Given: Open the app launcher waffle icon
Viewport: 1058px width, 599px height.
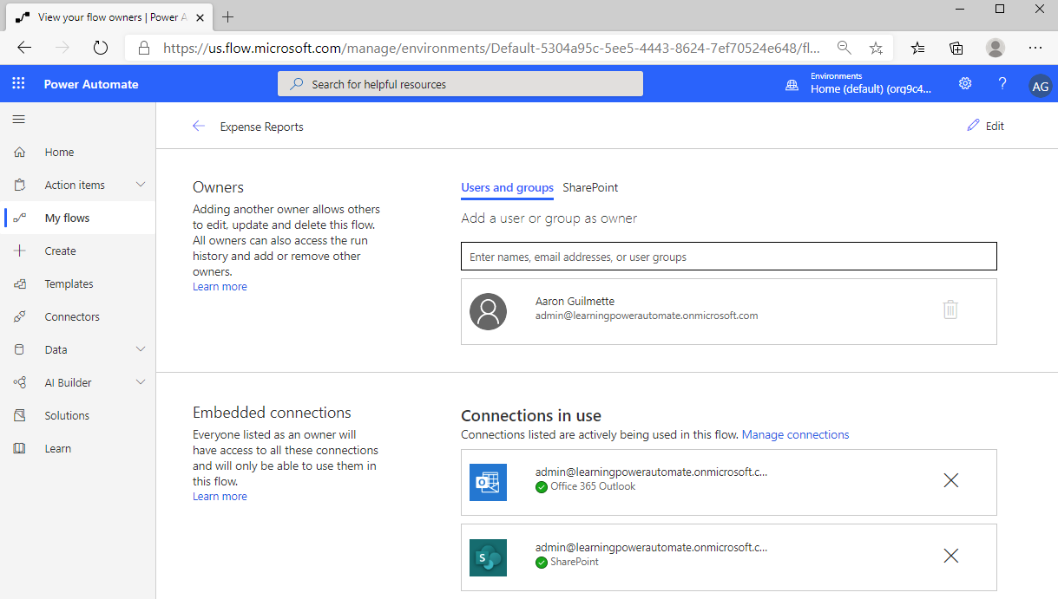Looking at the screenshot, I should 18,84.
